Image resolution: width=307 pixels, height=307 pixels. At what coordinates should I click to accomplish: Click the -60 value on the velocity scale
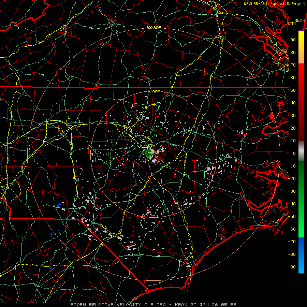[x=292, y=229]
